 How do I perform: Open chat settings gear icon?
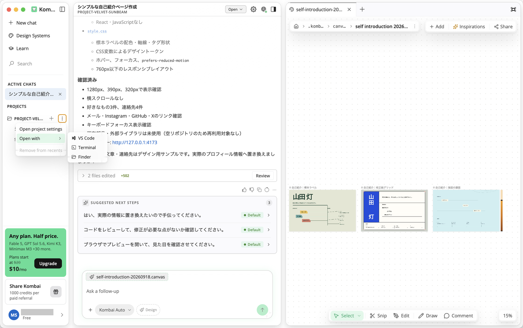click(x=254, y=9)
